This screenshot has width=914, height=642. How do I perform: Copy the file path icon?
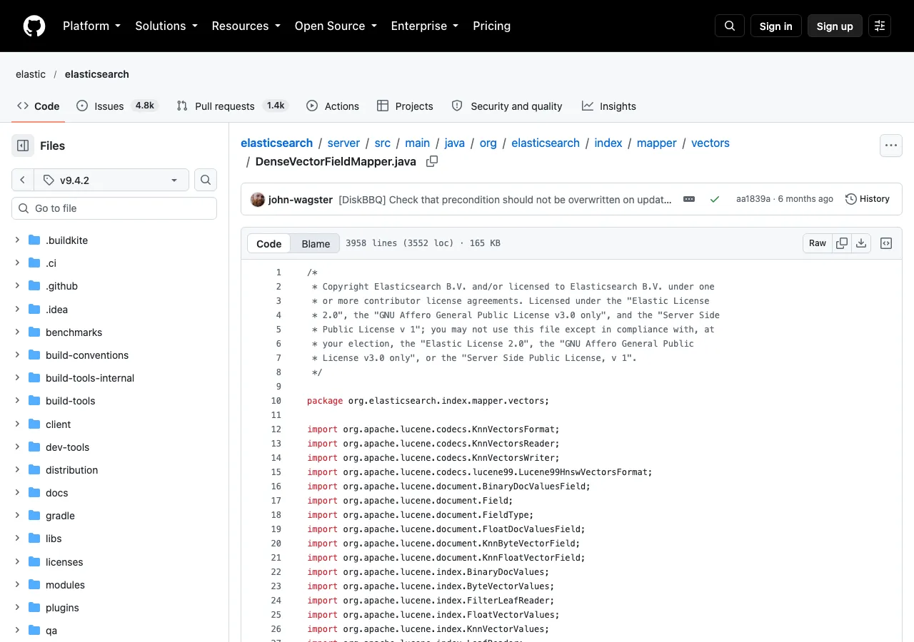(432, 161)
